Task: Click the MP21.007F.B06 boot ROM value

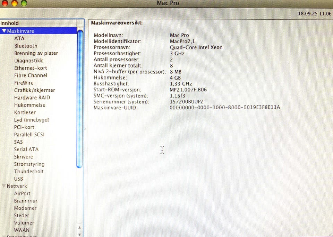Action: (188, 90)
